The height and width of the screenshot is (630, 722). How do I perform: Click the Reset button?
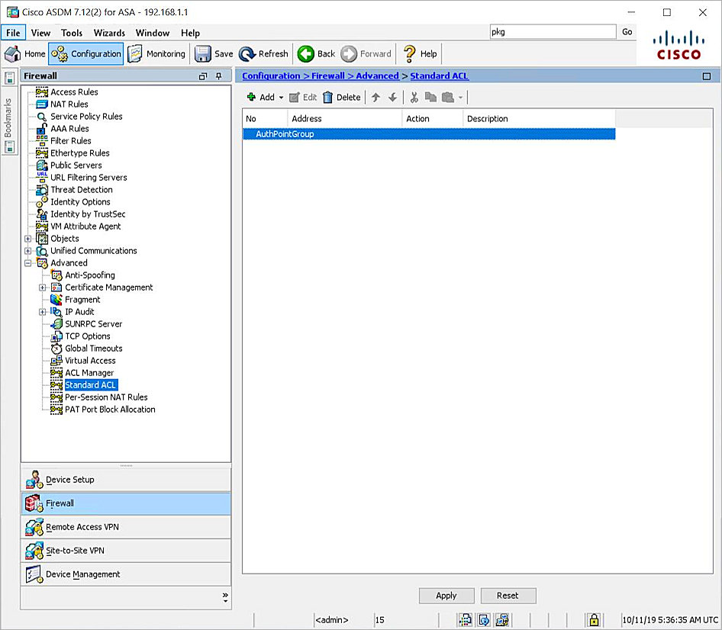coord(508,596)
